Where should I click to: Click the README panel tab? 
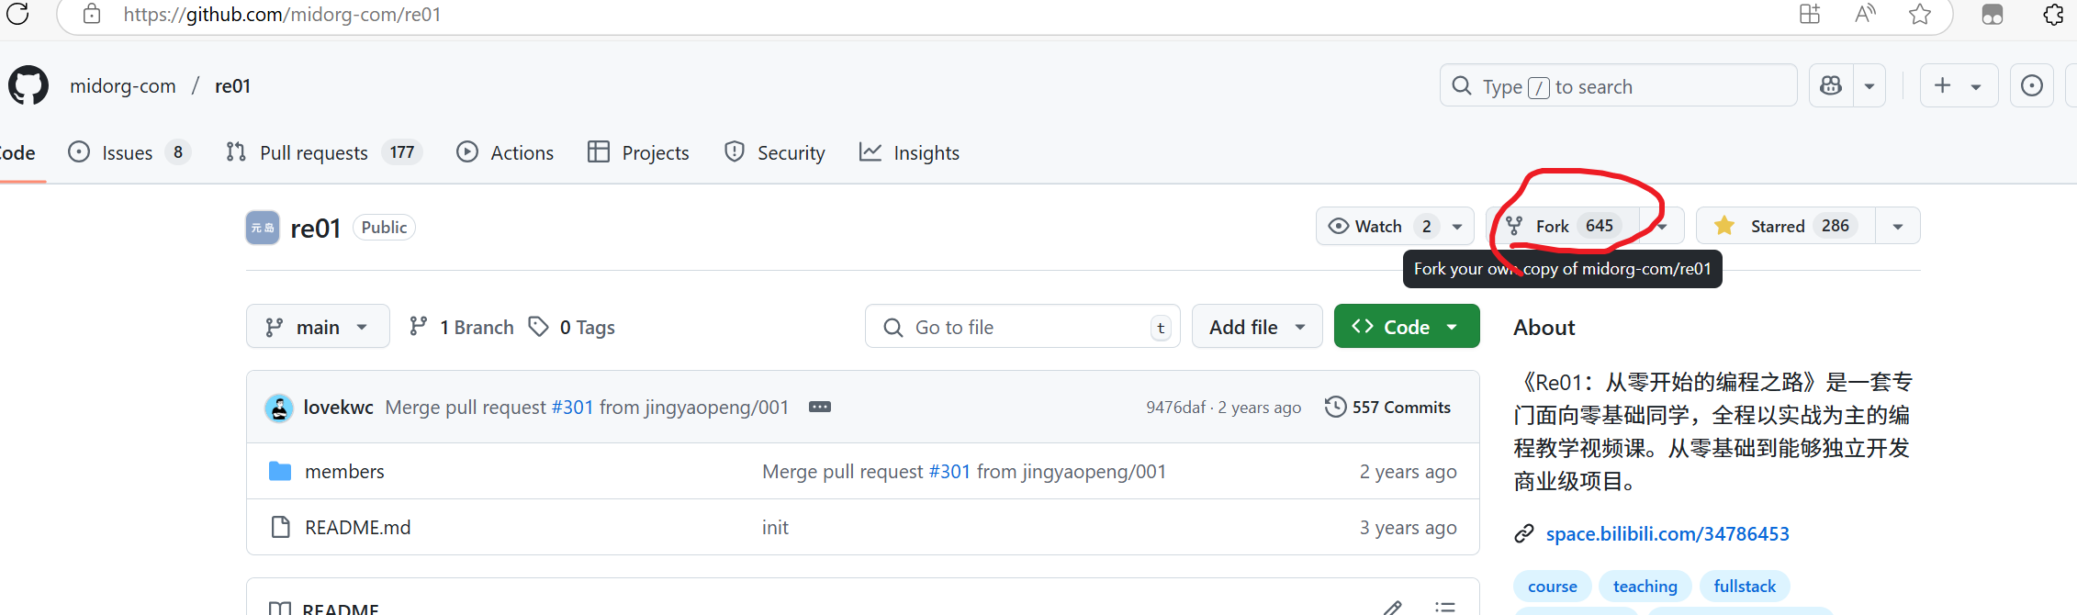[x=324, y=608]
